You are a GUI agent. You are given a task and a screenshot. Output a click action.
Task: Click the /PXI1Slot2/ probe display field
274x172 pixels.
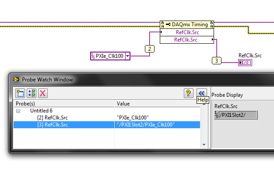(x=238, y=115)
